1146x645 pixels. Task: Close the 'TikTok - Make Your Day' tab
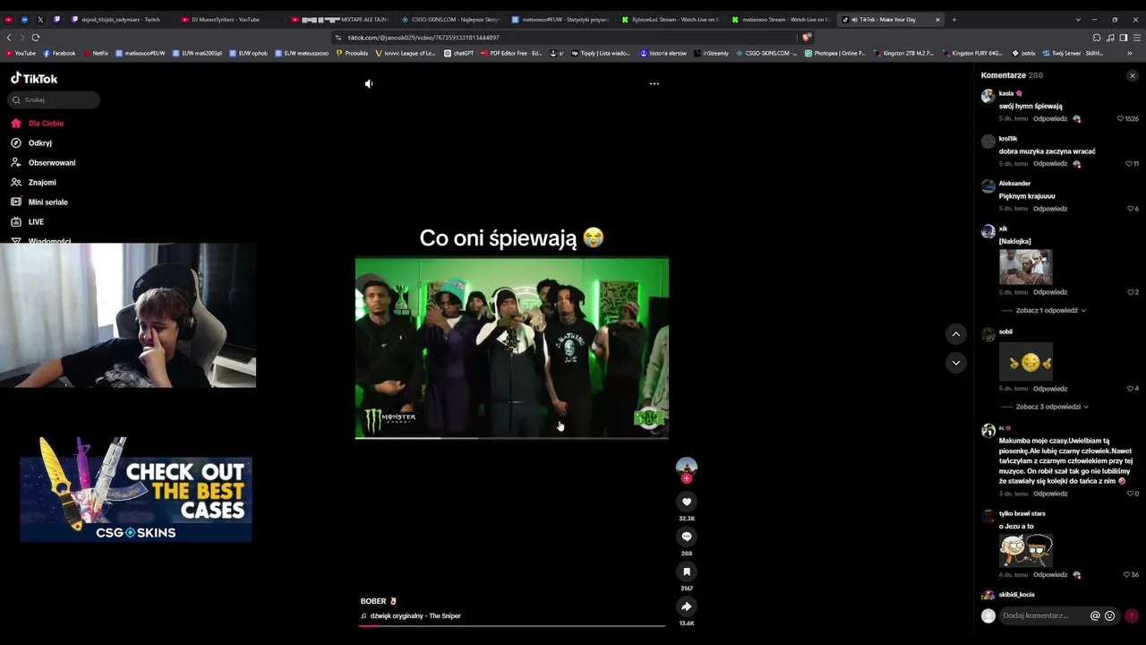coord(937,20)
